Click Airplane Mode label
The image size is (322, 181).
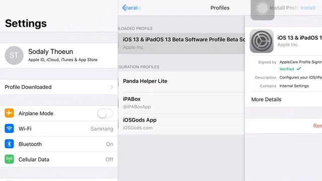tap(36, 113)
